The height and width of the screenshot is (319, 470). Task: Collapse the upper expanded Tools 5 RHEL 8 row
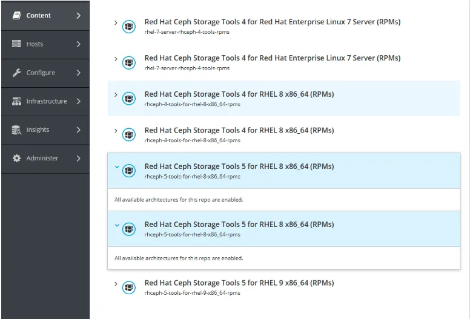point(116,167)
